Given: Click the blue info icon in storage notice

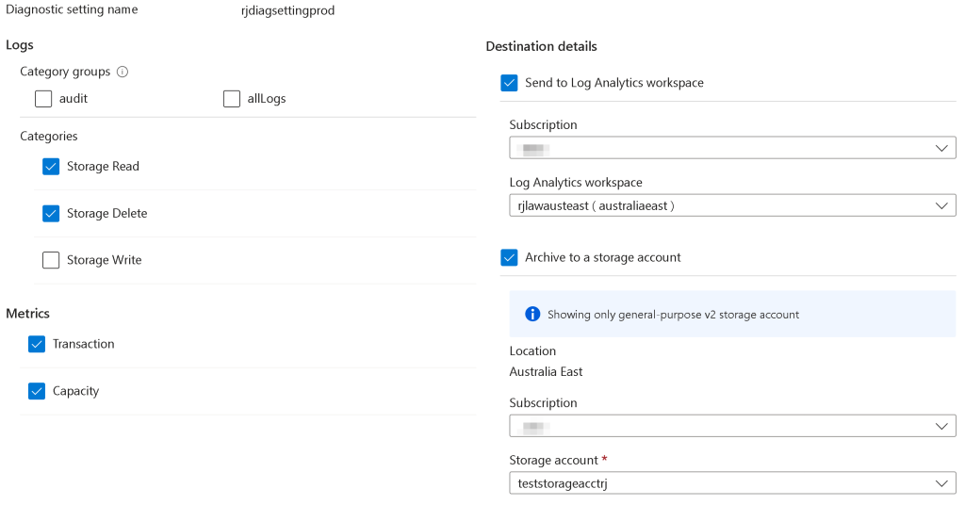Looking at the screenshot, I should coord(532,314).
